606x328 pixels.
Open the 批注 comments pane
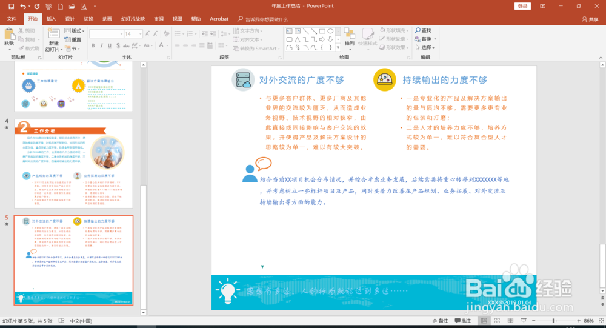click(462, 321)
